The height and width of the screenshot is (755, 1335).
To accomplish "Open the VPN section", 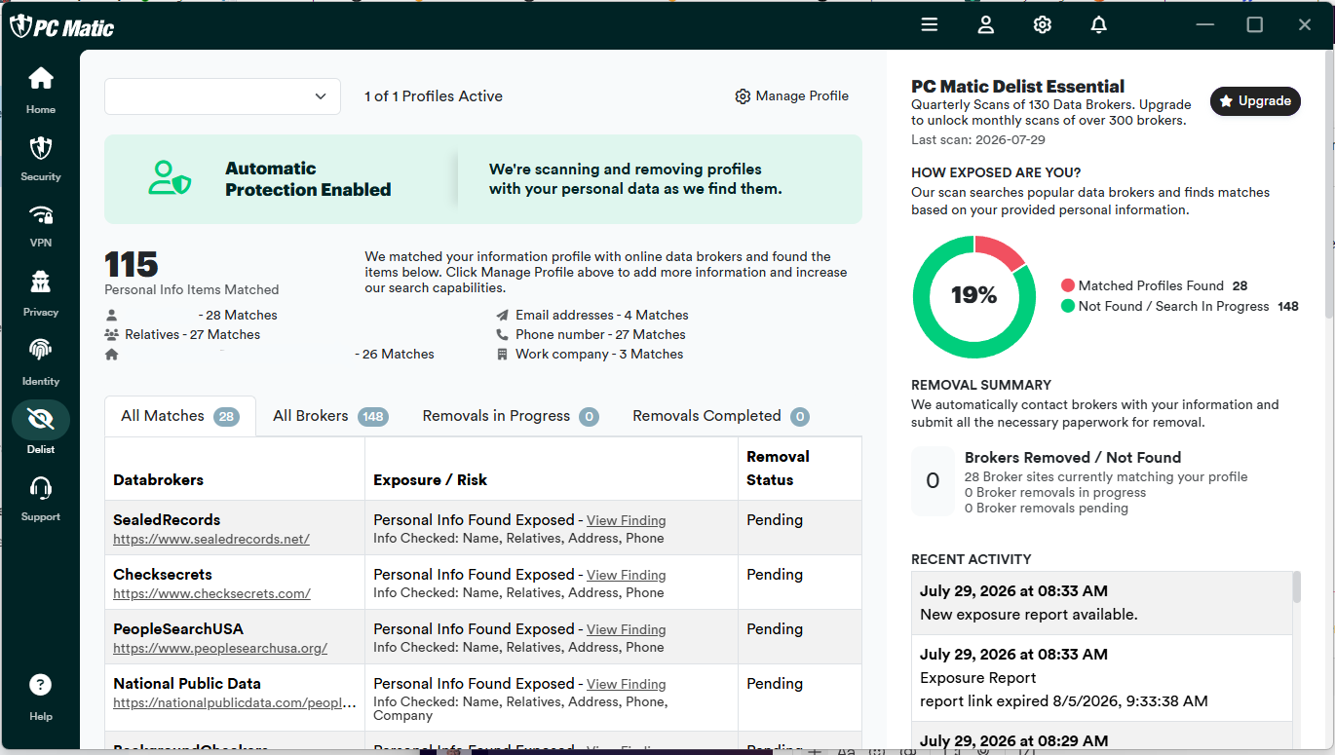I will click(41, 225).
